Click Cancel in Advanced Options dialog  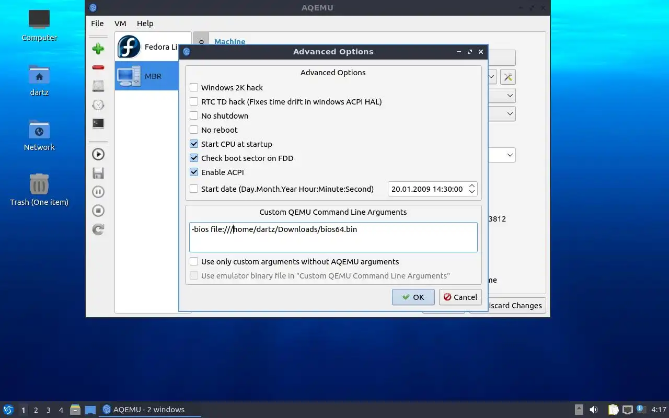(460, 297)
